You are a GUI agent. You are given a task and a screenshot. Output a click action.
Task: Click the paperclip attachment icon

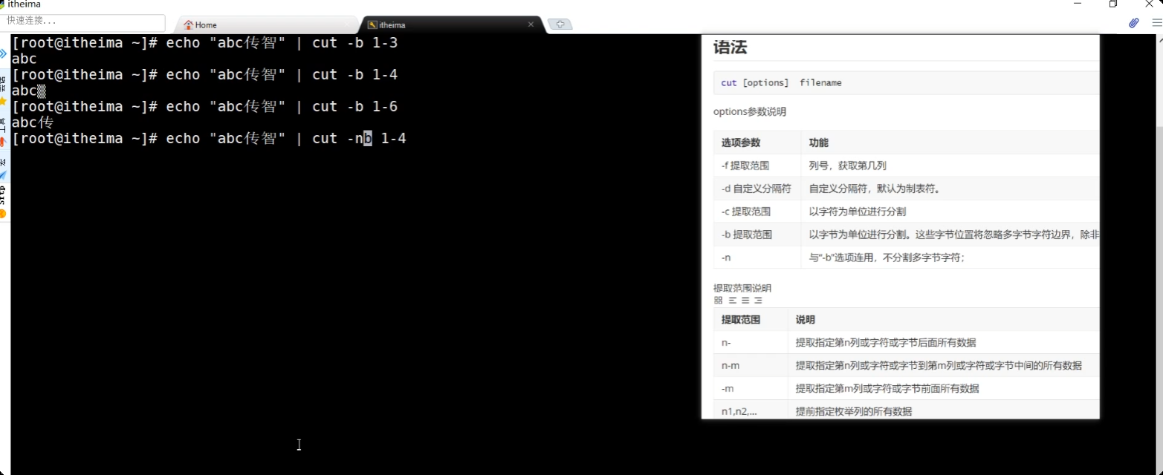point(1133,23)
